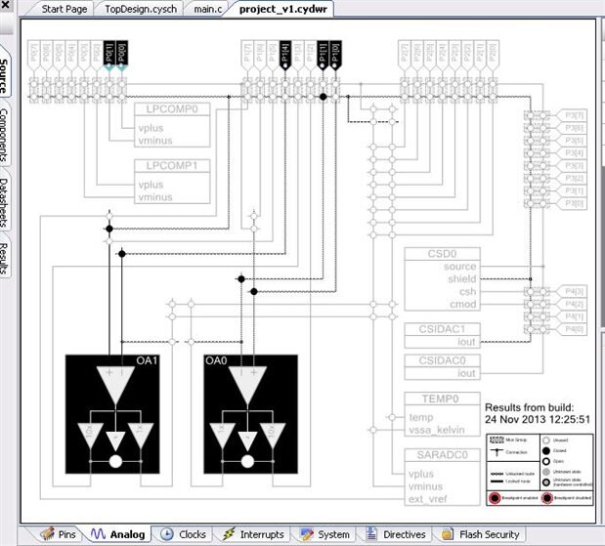Select the SARADC0 block
Screen dimensions: 605x546
[442, 477]
